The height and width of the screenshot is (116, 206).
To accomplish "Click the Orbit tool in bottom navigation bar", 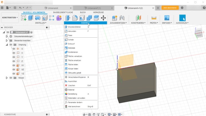I will (x=84, y=114).
